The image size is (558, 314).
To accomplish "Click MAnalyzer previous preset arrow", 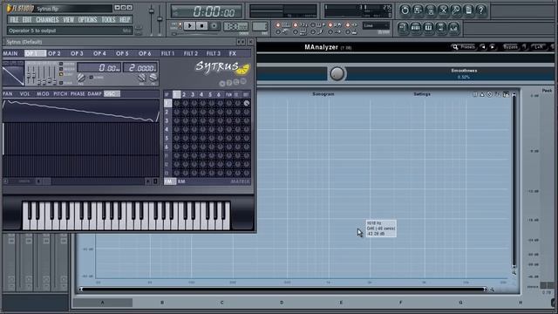I will [483, 47].
